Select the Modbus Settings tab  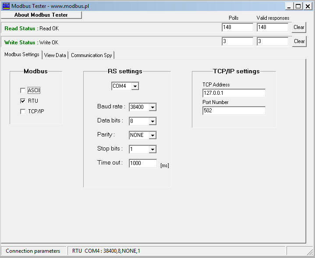(x=22, y=54)
